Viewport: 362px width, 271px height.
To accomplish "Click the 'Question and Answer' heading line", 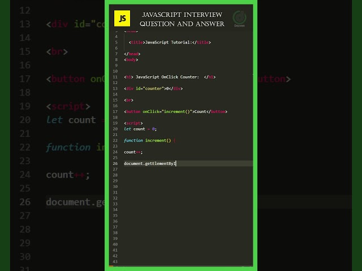I will [182, 24].
